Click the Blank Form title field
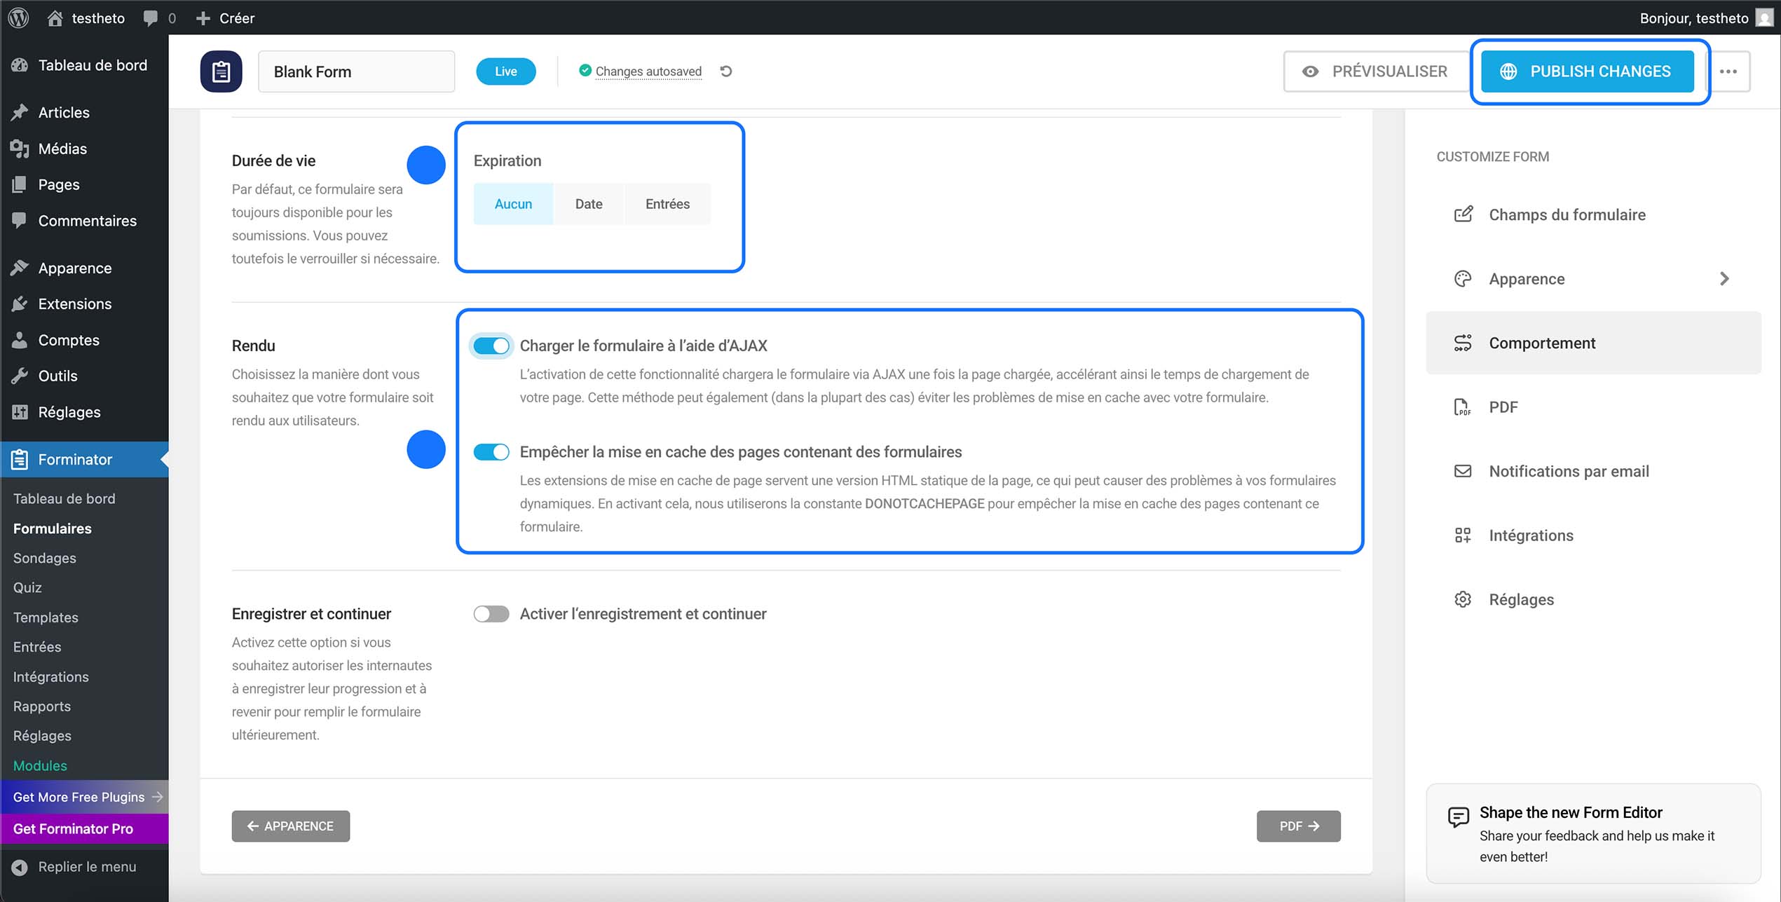This screenshot has height=902, width=1781. [356, 71]
